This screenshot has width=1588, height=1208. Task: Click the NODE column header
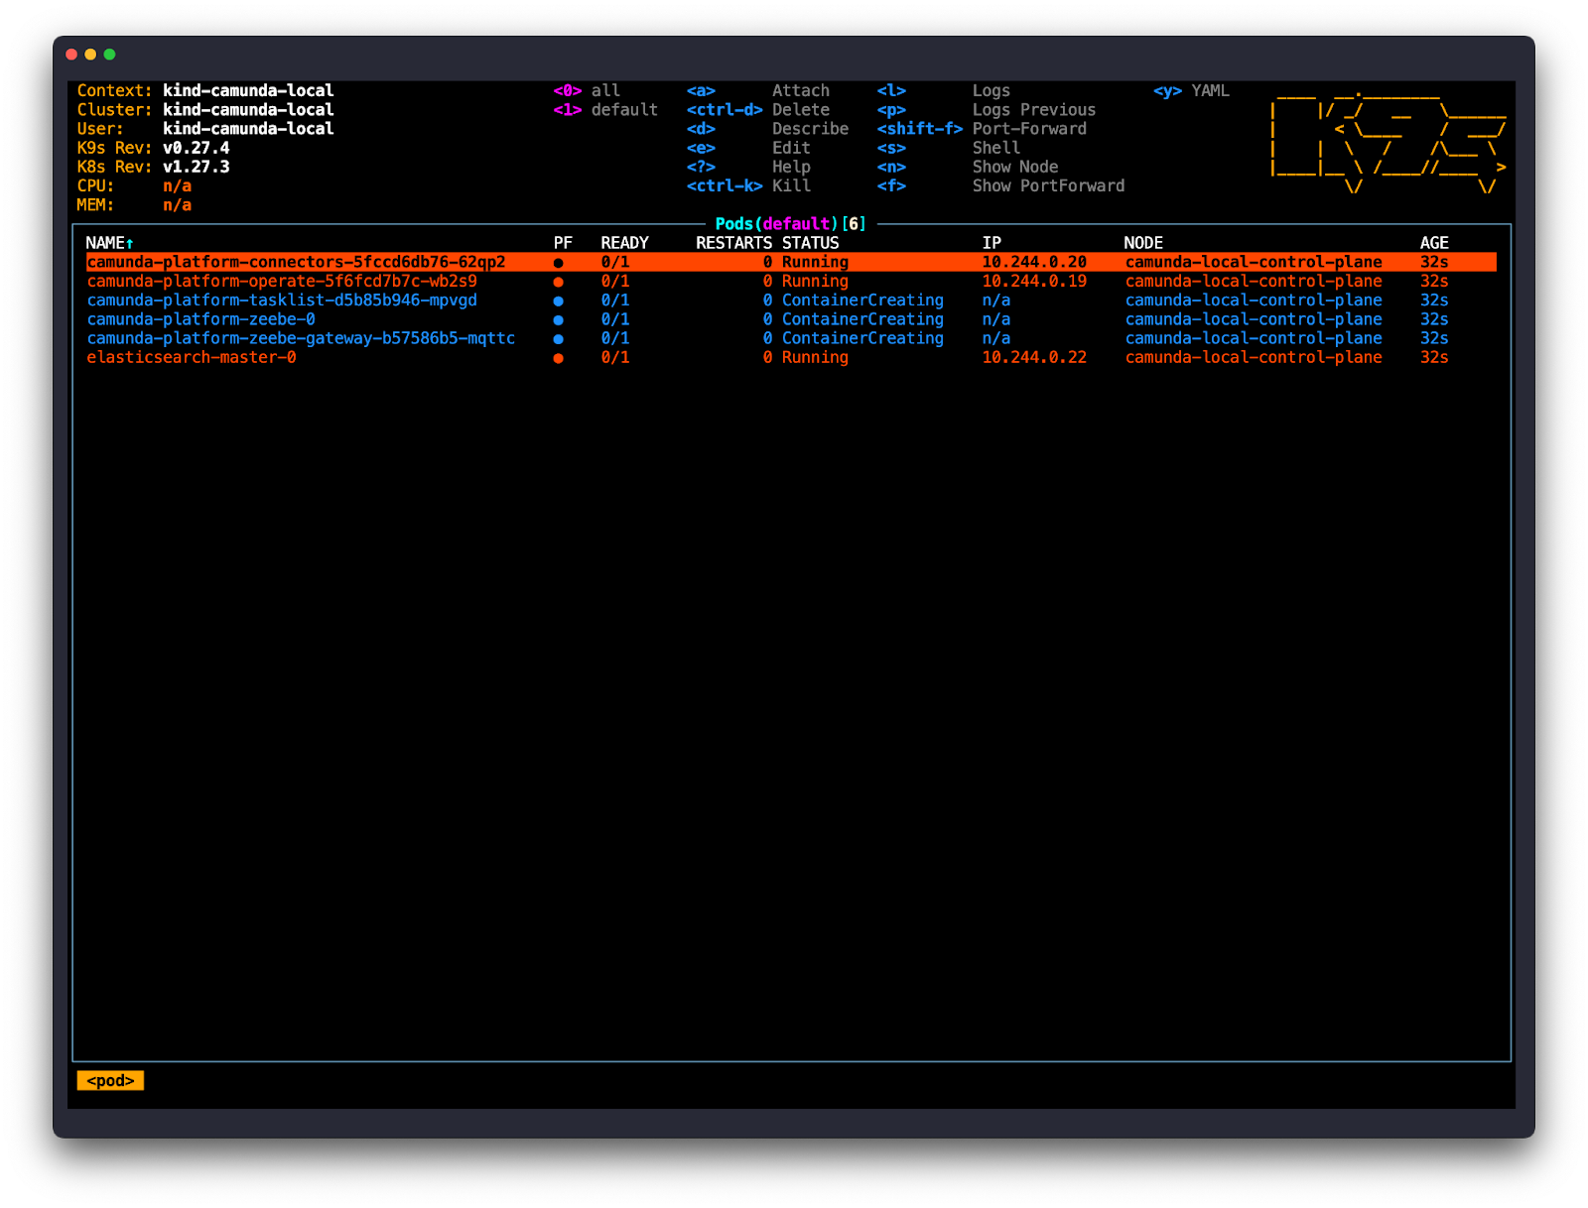1143,243
